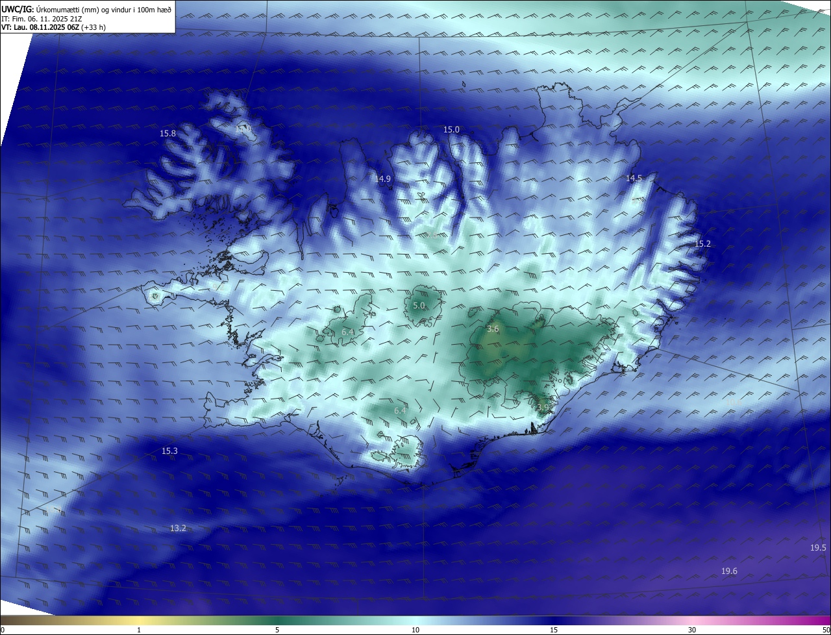Click the '0' tick on the colour scale
This screenshot has width=831, height=635.
3,630
